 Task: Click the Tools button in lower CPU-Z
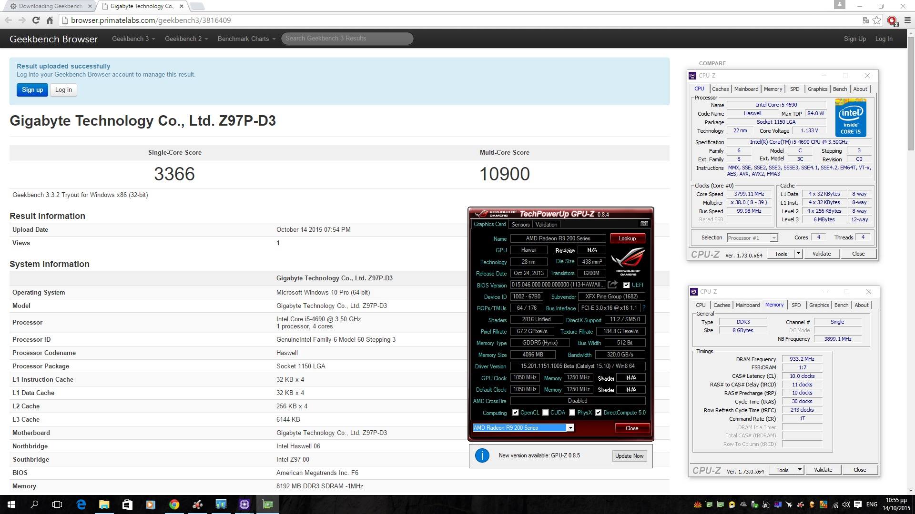click(x=782, y=470)
